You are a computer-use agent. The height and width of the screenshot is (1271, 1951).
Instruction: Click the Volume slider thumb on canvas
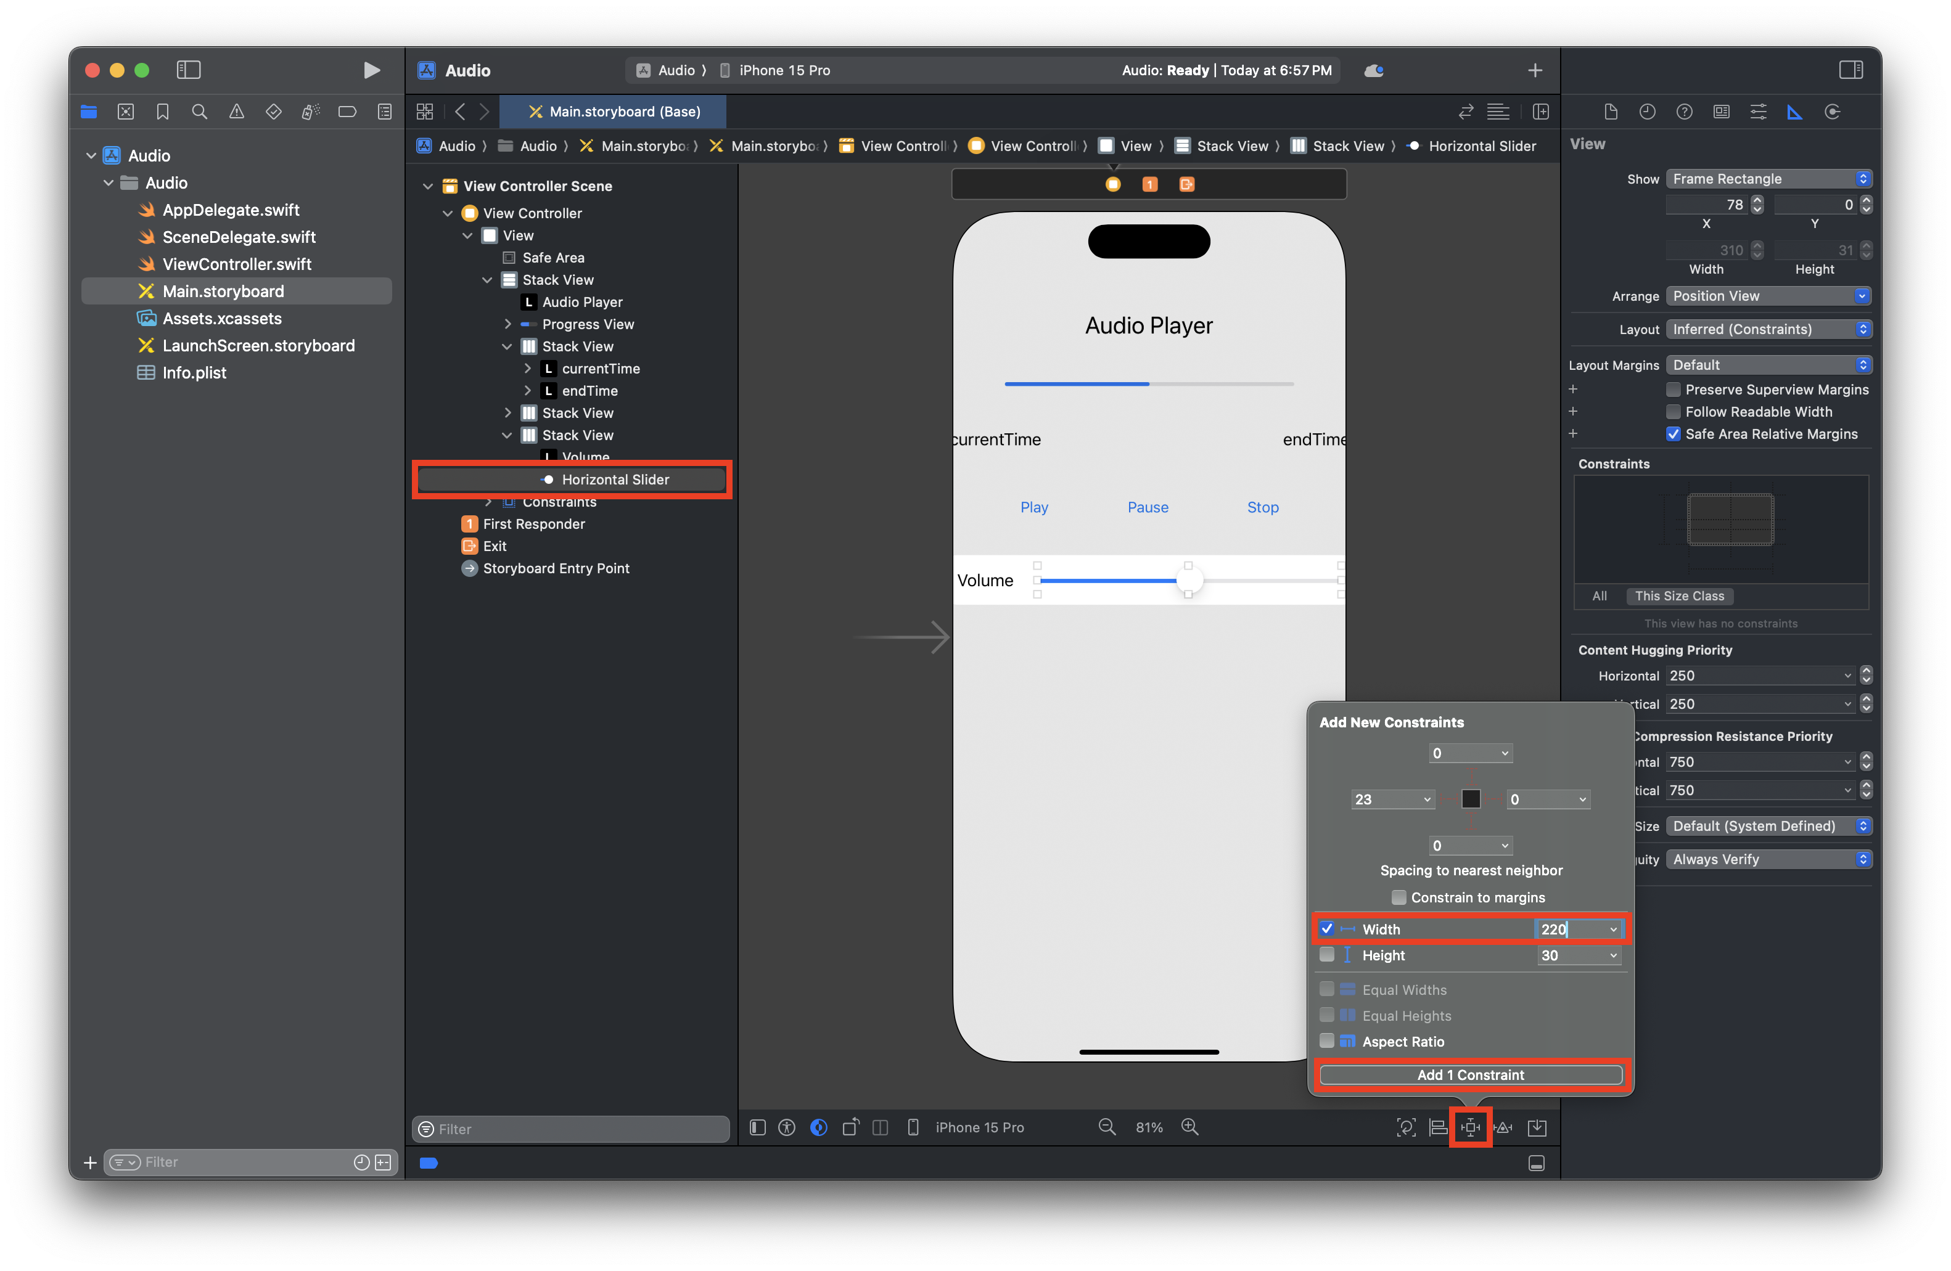[x=1189, y=581]
